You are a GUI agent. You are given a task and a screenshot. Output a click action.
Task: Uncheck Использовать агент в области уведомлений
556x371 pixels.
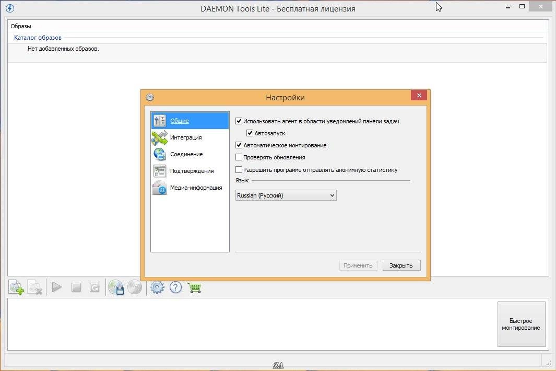click(239, 121)
